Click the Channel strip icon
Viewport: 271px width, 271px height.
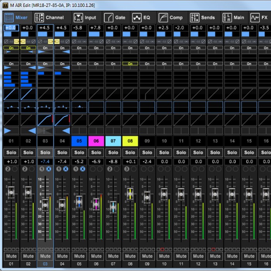pyautogui.click(x=39, y=17)
